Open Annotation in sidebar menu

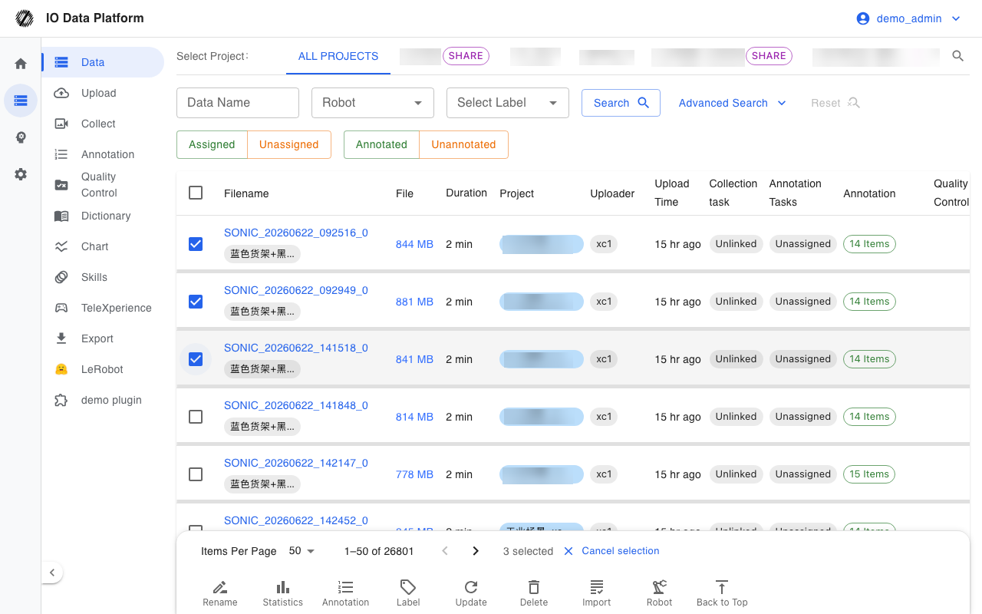(103, 154)
